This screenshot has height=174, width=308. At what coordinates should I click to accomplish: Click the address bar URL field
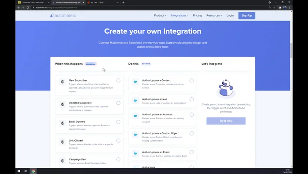click(x=149, y=7)
